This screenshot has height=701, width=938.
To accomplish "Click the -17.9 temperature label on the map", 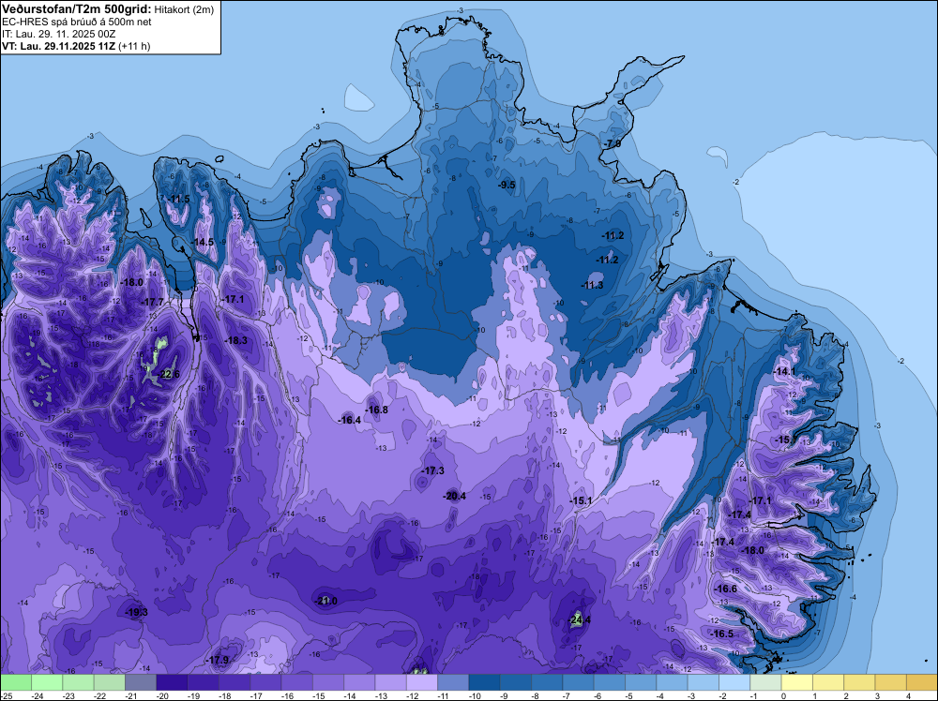I will coord(218,661).
